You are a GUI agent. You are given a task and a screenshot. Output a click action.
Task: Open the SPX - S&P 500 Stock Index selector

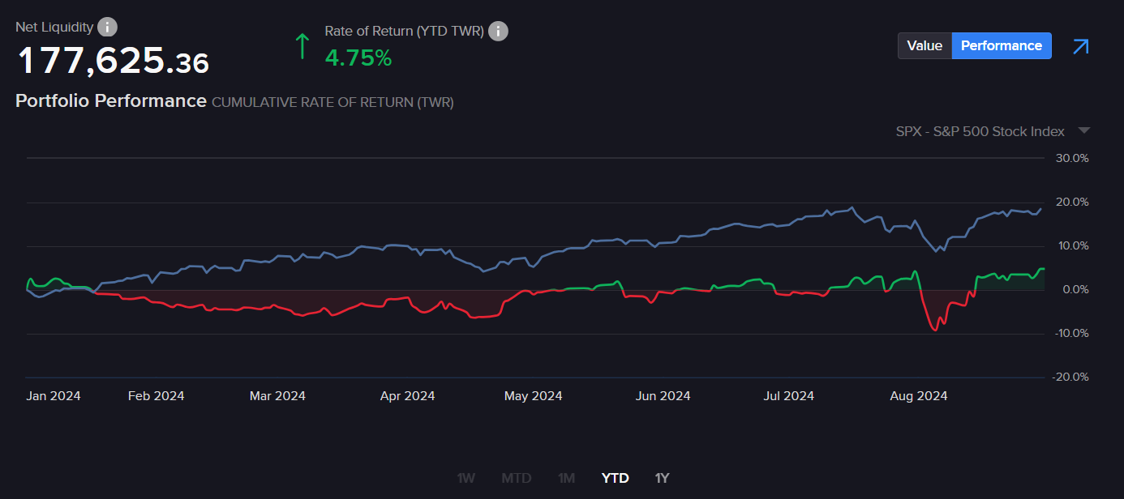pos(980,131)
